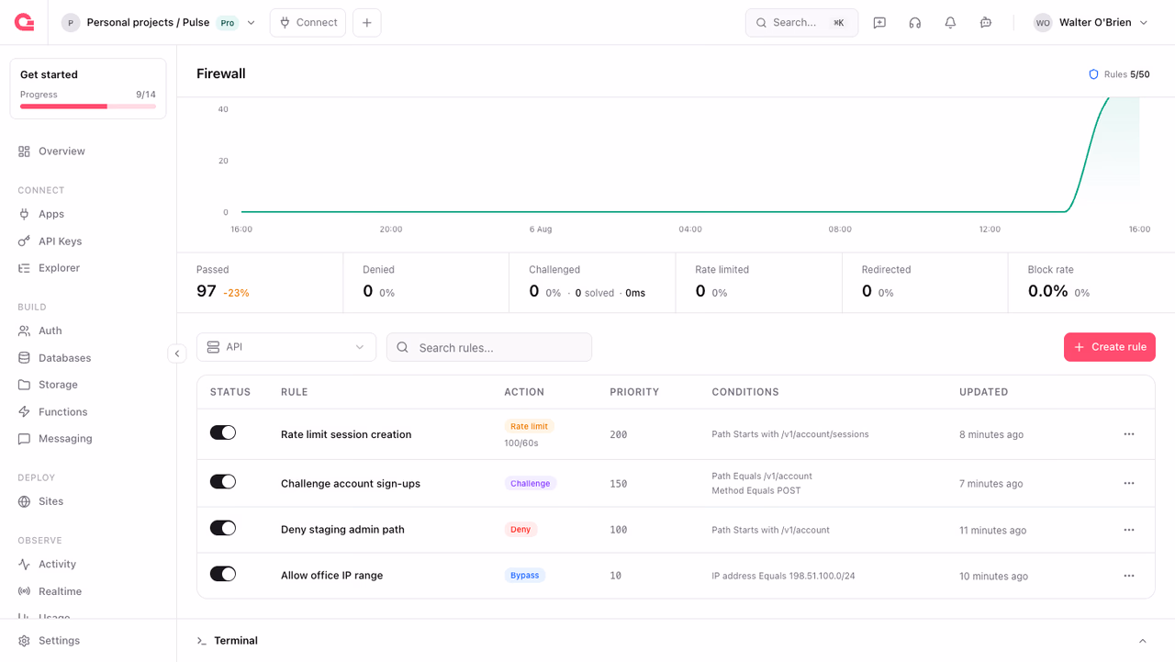The height and width of the screenshot is (662, 1175).
Task: Click the Priority column header
Action: tap(634, 392)
